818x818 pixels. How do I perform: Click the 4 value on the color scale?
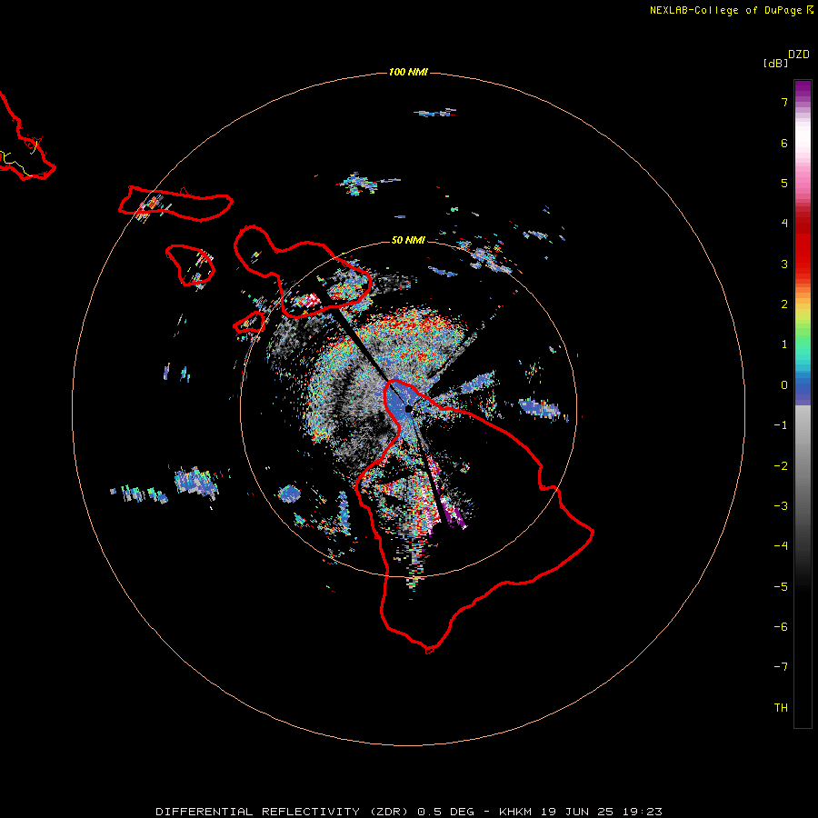coord(784,224)
